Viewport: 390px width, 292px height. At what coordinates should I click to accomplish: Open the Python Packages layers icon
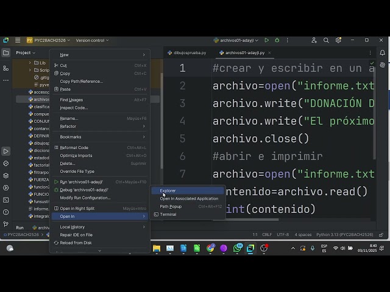(x=5, y=176)
